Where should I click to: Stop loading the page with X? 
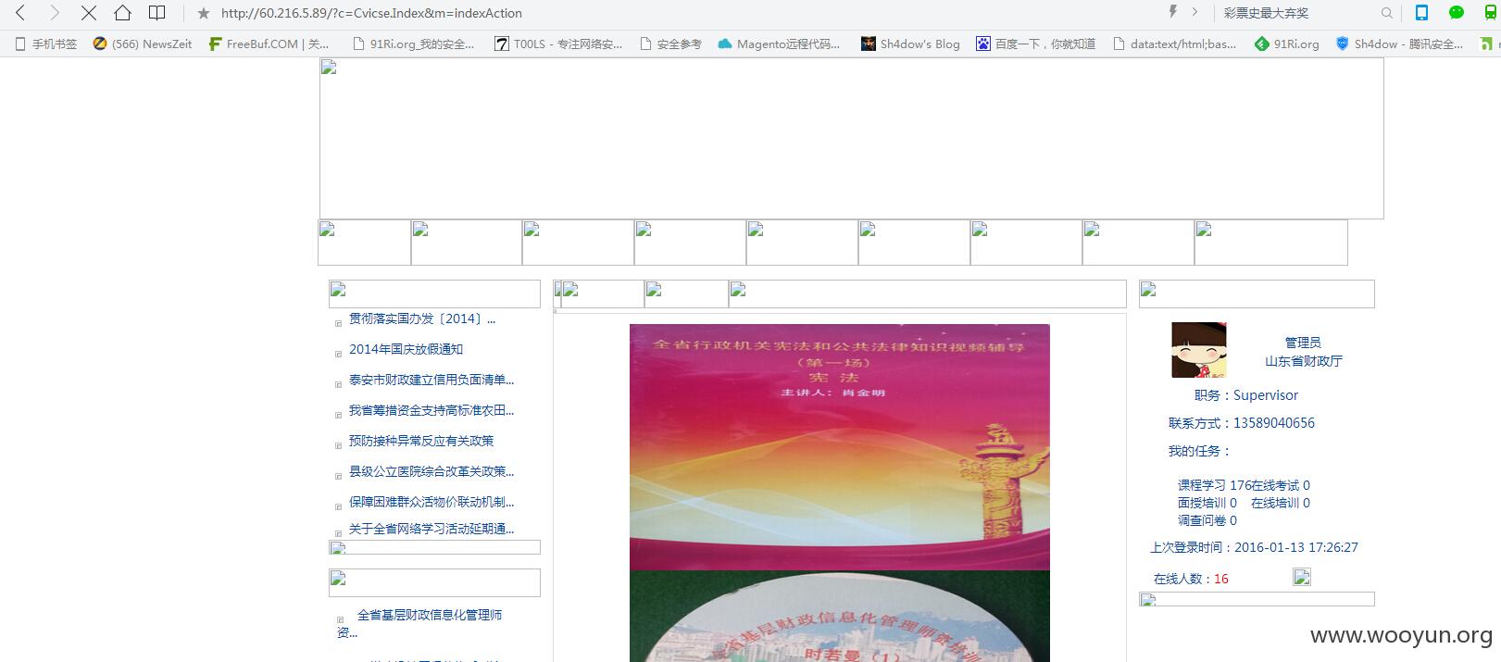tap(89, 13)
